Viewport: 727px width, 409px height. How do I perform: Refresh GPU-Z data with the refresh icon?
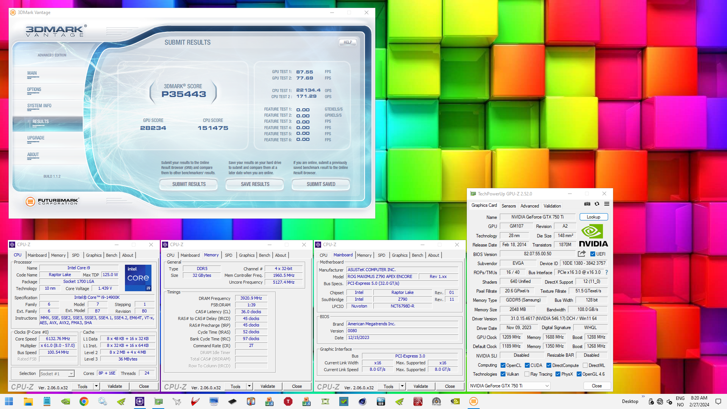pyautogui.click(x=597, y=204)
